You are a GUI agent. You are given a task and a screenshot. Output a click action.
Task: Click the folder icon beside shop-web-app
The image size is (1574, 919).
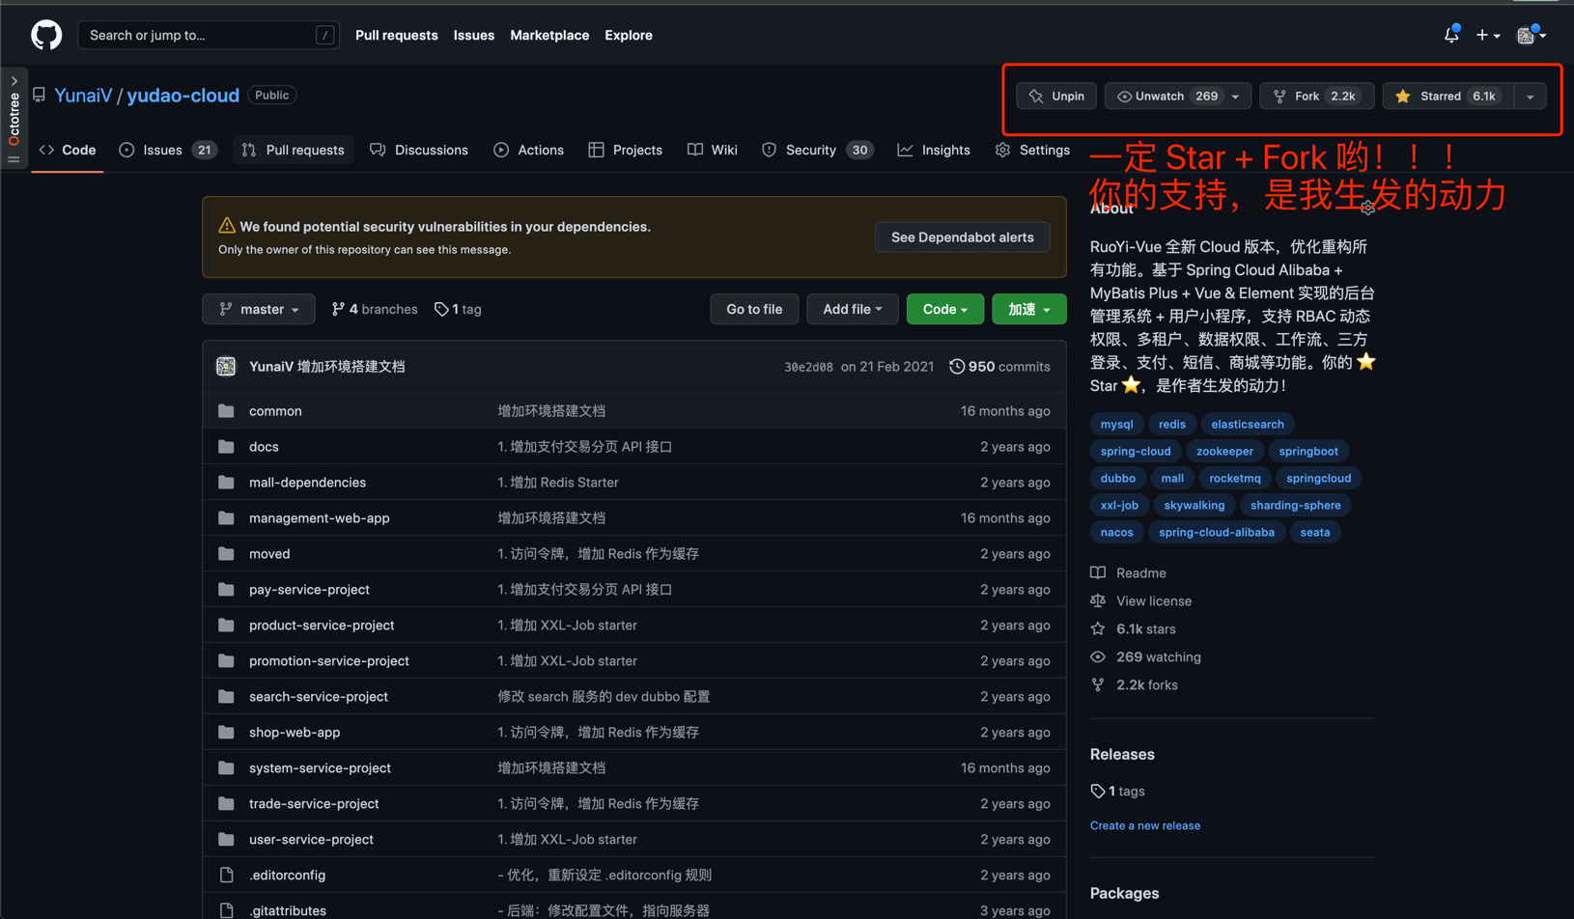tap(226, 732)
